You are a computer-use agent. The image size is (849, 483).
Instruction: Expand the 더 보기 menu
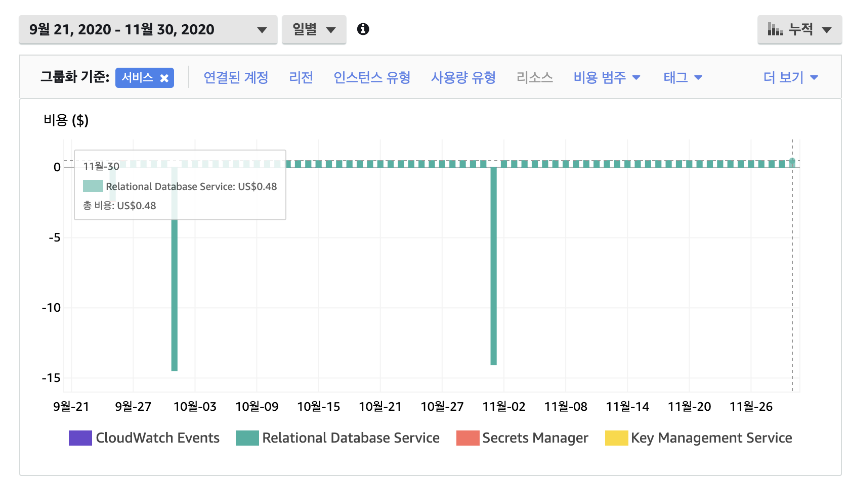(x=790, y=78)
